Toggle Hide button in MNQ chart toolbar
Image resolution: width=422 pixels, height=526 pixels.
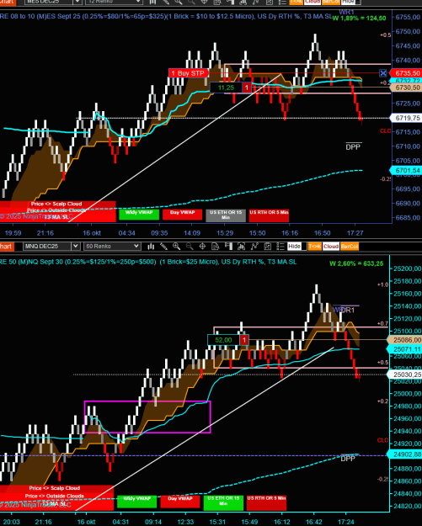[x=295, y=247]
